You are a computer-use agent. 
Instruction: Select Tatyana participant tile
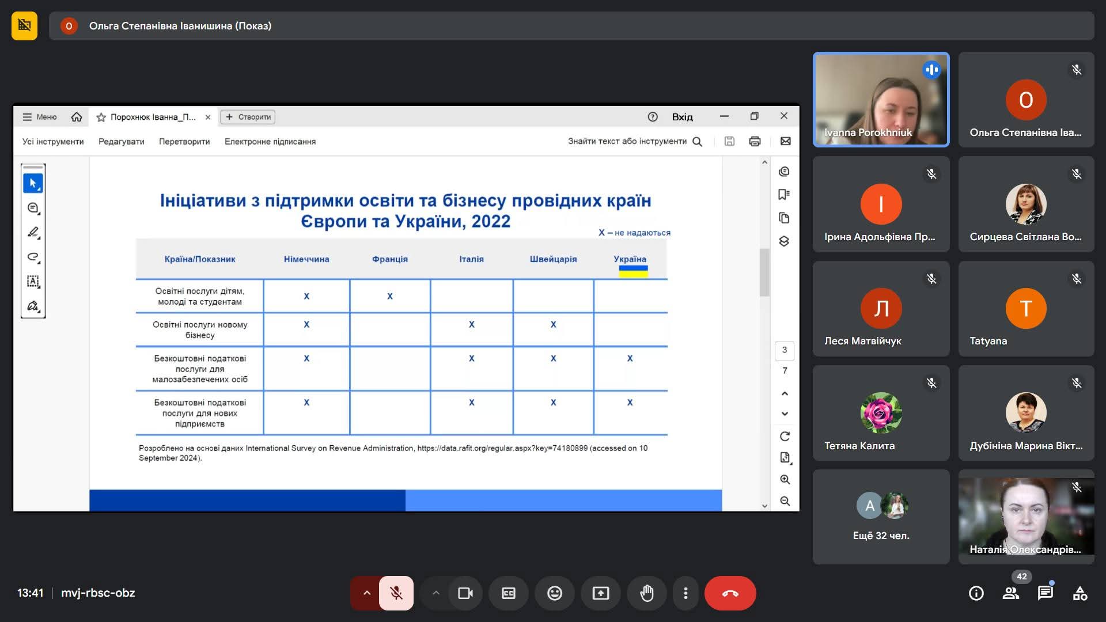[x=1025, y=309]
